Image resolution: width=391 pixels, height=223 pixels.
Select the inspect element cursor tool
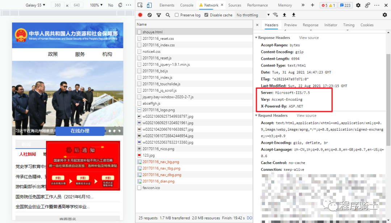pyautogui.click(x=140, y=5)
